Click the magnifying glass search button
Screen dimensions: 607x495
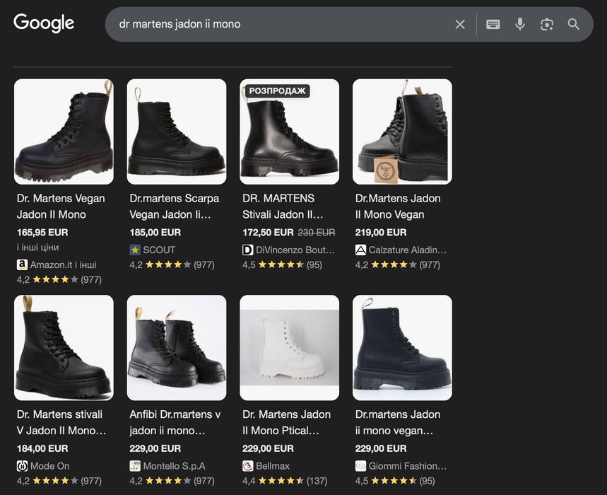(x=574, y=25)
